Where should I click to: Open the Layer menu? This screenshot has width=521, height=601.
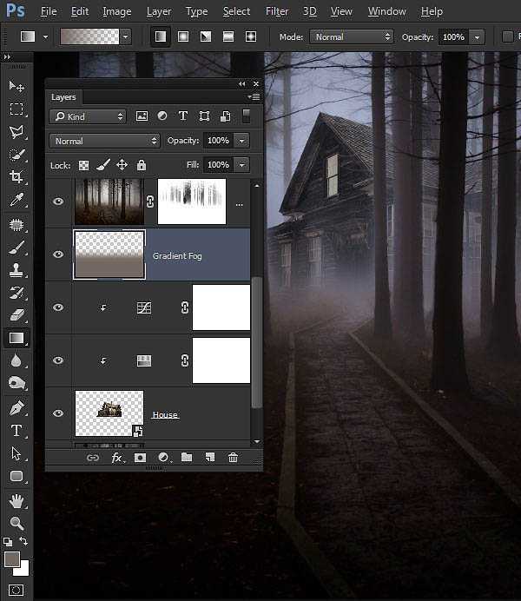coord(159,11)
